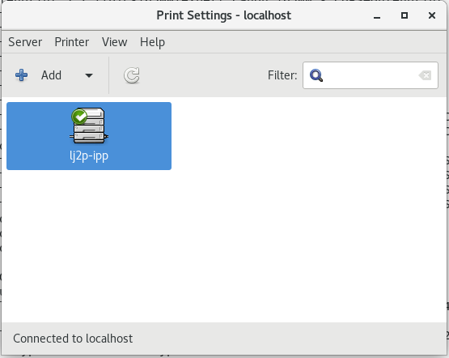Viewport: 449px width, 358px height.
Task: Open the View menu
Action: [115, 42]
